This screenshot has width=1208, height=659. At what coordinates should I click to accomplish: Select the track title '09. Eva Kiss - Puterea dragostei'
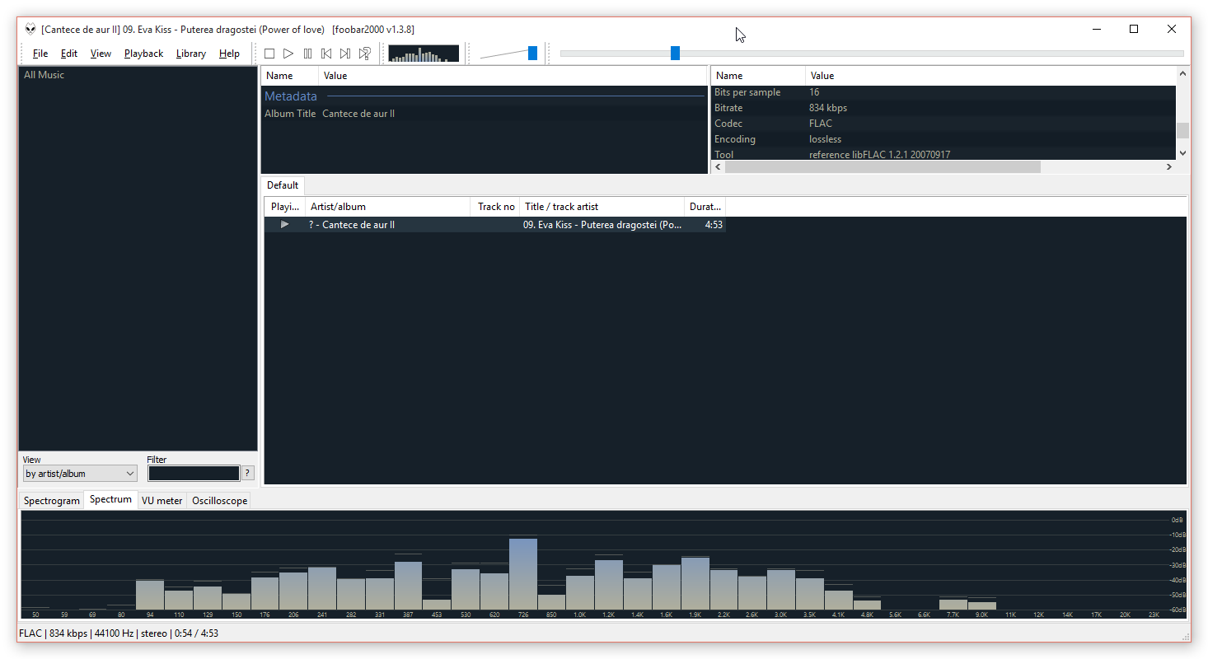[x=602, y=225]
